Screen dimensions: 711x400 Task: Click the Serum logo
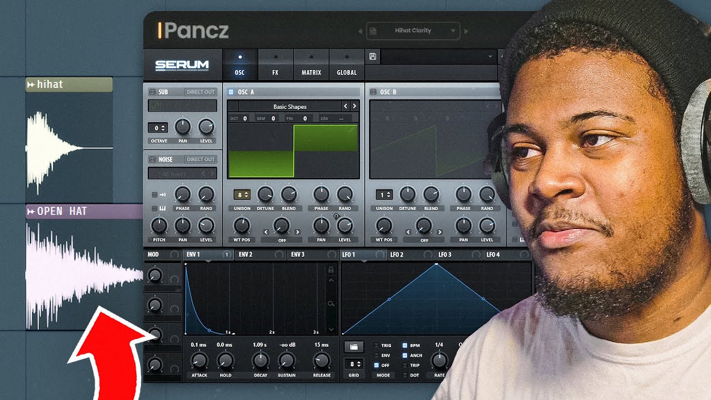click(x=182, y=65)
